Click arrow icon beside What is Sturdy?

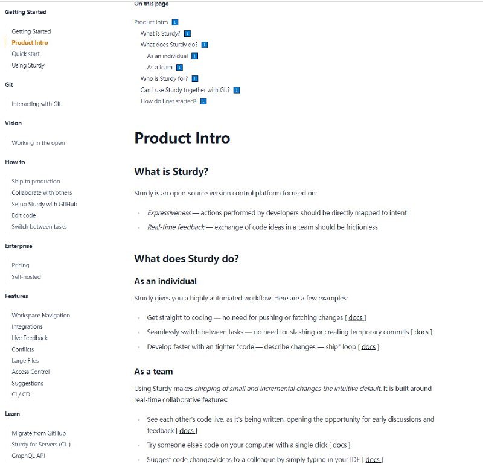187,34
